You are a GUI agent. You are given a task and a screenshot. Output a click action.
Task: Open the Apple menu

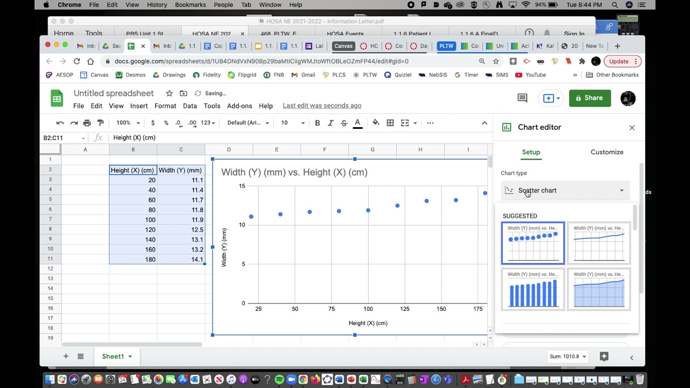tap(46, 5)
